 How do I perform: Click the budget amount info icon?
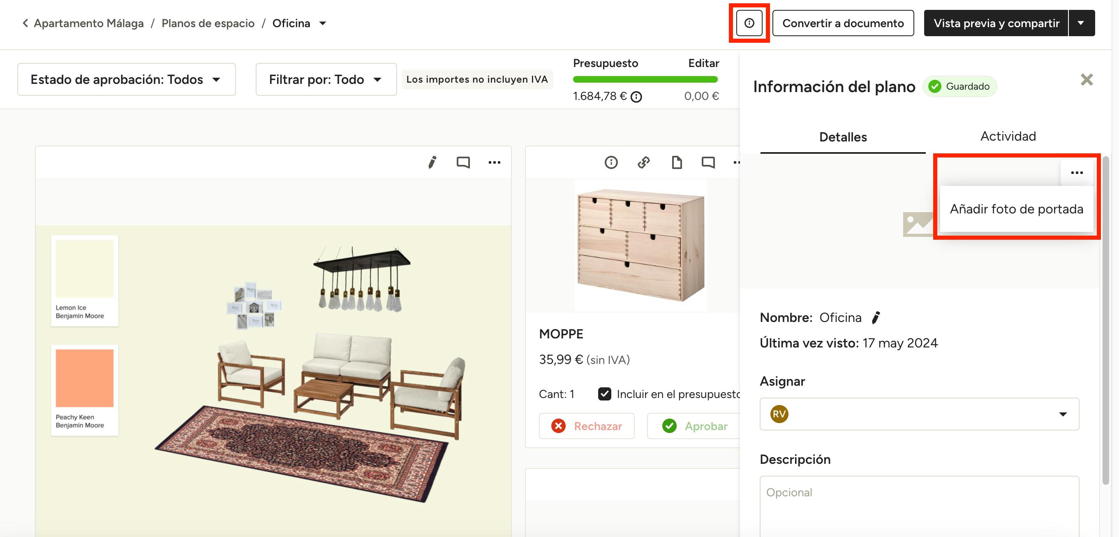click(x=636, y=97)
